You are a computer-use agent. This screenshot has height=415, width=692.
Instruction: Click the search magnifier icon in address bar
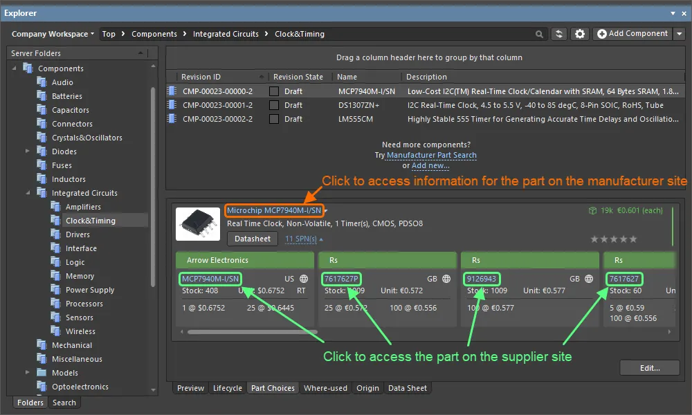[539, 34]
